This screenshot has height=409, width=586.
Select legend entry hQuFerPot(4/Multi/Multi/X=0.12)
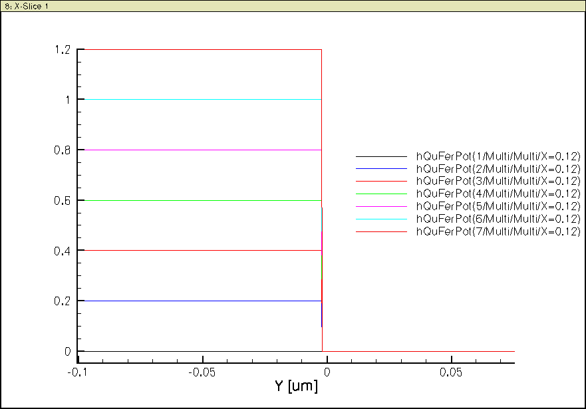tap(499, 194)
